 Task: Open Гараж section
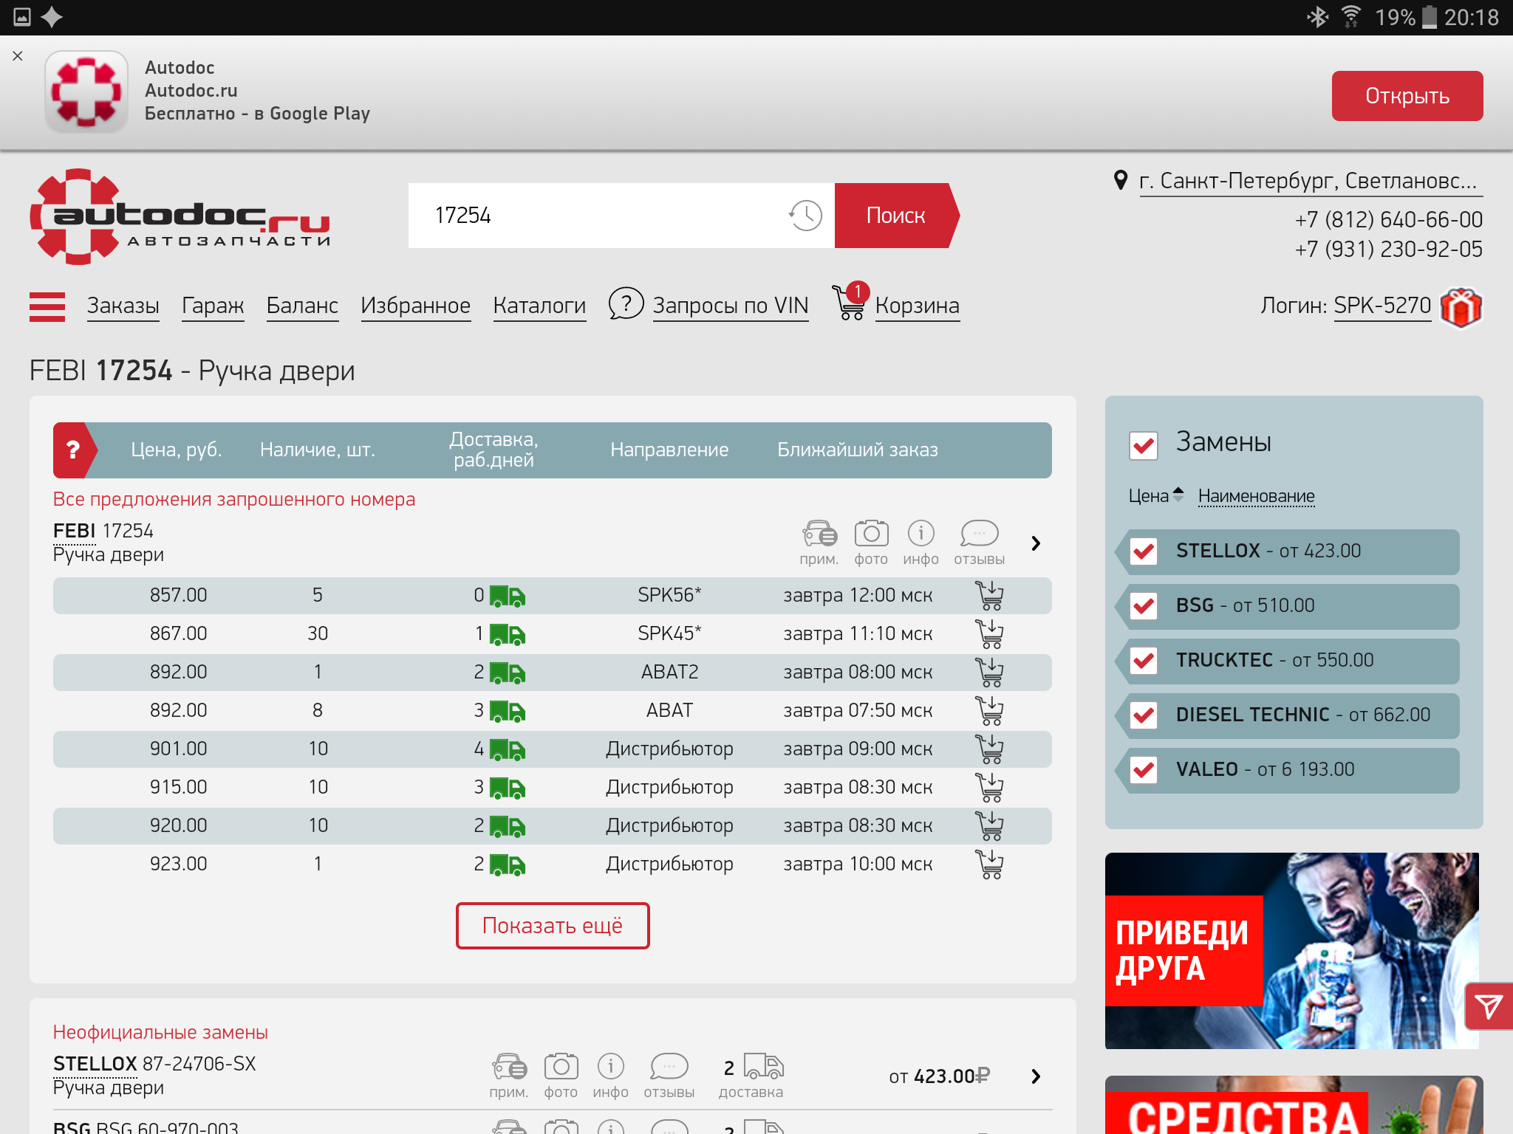pos(213,306)
